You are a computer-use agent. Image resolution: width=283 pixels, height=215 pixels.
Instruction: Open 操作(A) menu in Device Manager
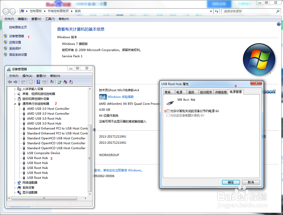coord(27,76)
